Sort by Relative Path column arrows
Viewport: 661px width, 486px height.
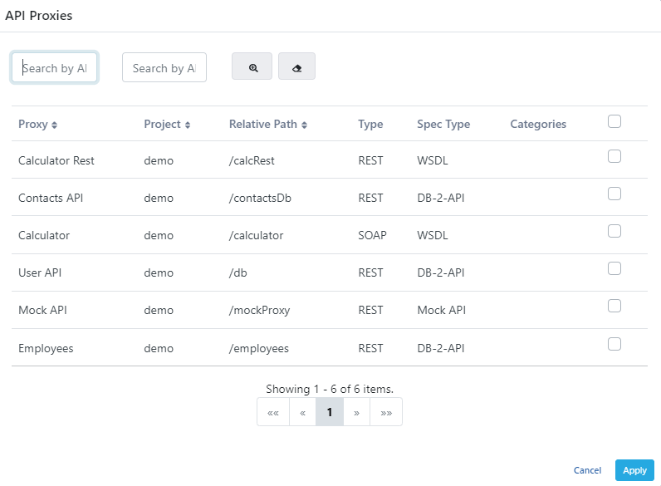[x=305, y=125]
